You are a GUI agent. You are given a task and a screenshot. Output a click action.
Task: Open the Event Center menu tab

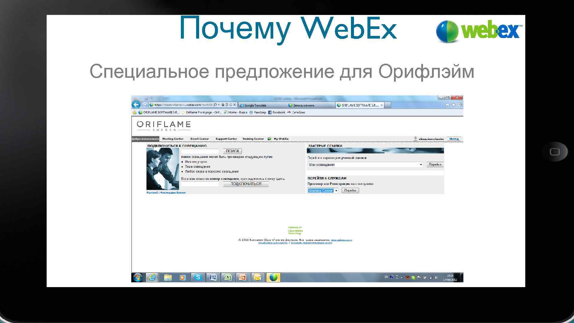tap(199, 139)
